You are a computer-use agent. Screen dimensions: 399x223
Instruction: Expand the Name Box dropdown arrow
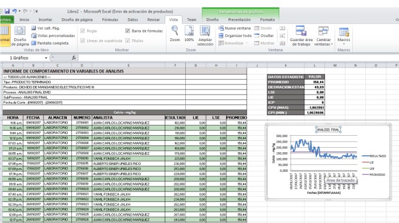(x=46, y=58)
